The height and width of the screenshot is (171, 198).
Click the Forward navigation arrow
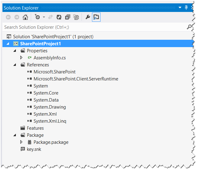click(17, 17)
